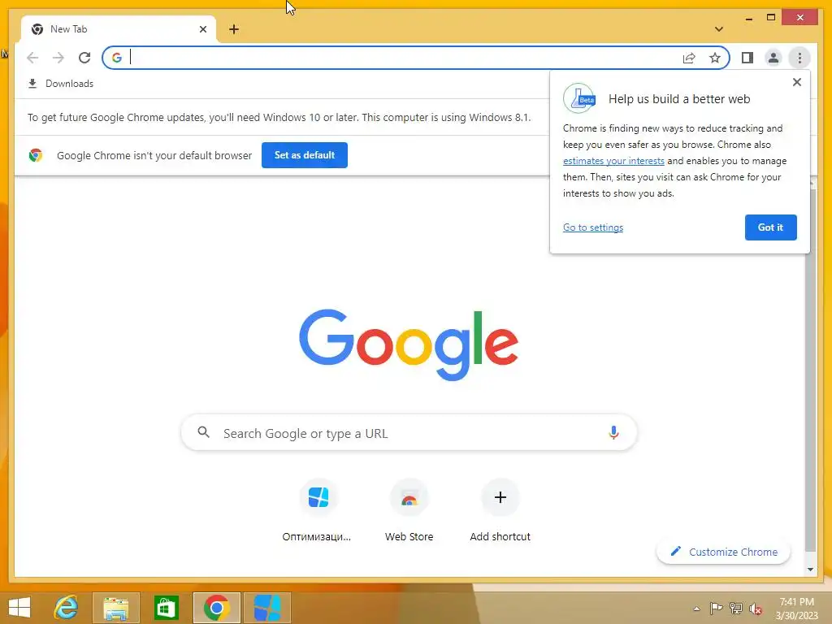Open the Action Center flag icon
Image resolution: width=832 pixels, height=624 pixels.
click(x=716, y=609)
